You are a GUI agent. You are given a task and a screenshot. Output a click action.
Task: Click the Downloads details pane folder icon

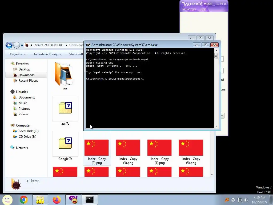click(x=16, y=184)
